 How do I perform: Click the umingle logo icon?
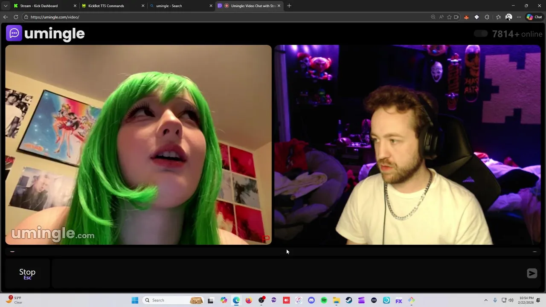click(x=14, y=33)
